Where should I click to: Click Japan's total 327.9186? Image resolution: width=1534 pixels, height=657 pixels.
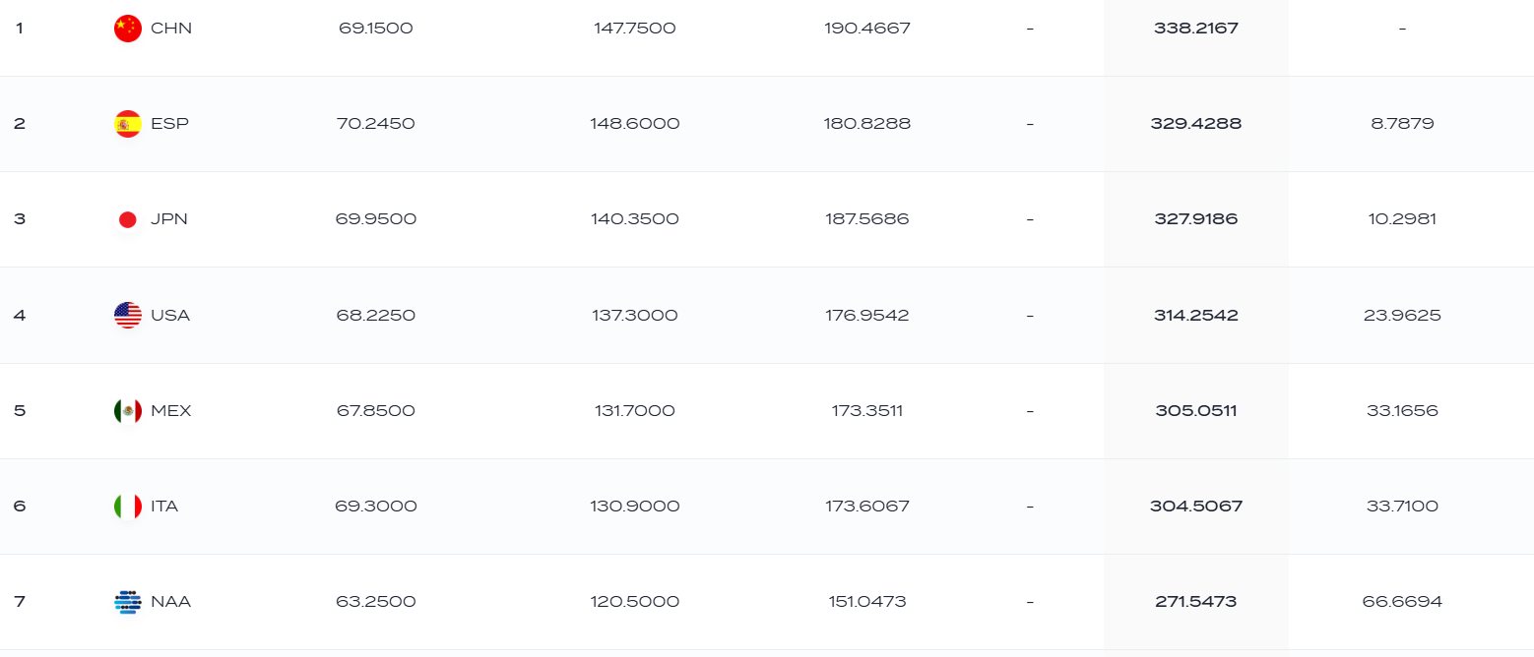pos(1196,219)
